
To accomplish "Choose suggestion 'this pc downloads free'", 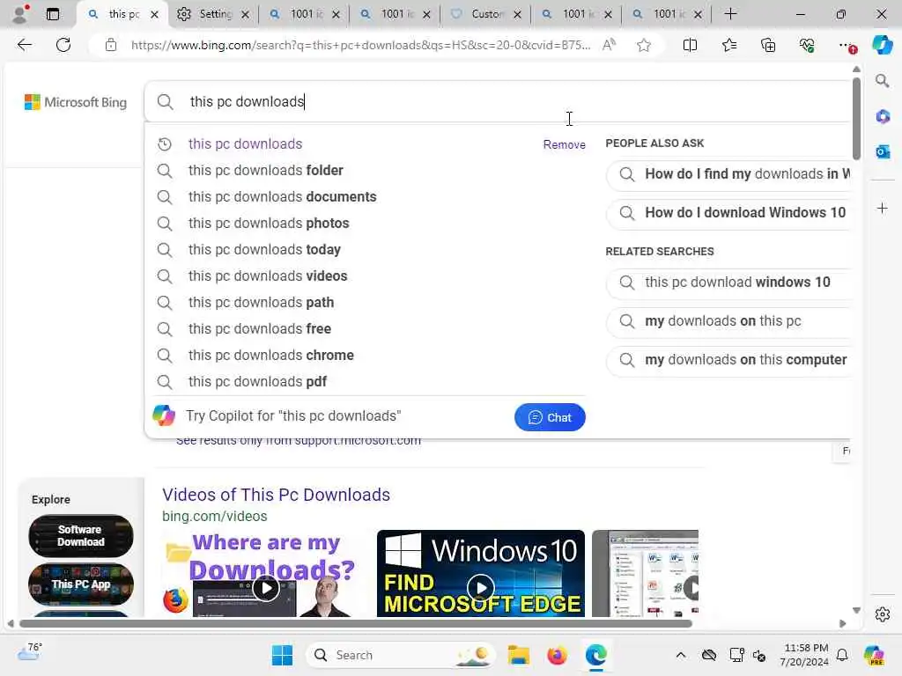I will 260,329.
